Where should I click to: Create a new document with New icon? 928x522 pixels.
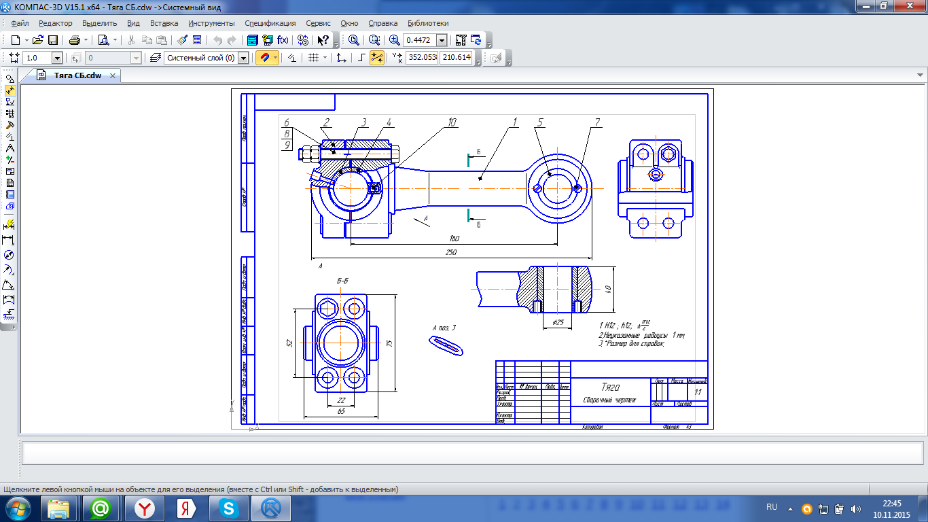click(15, 40)
